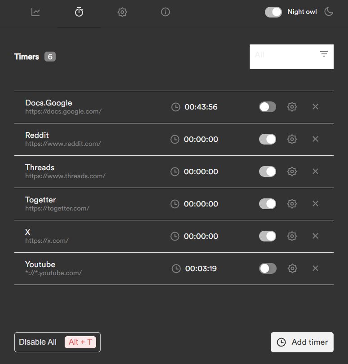
Task: Remove the X timer entry
Action: 315,236
